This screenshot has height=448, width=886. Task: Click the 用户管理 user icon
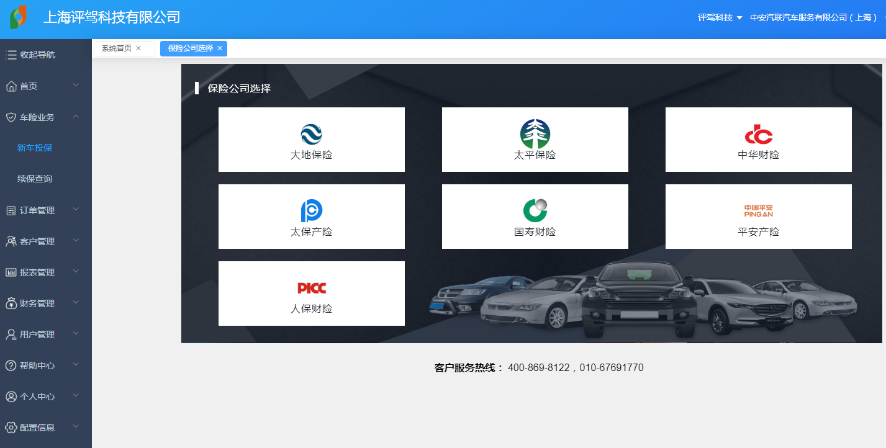point(11,334)
